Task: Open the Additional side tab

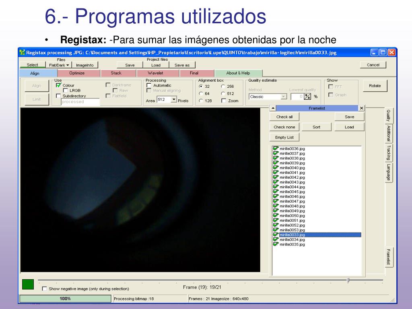Action: (389, 133)
